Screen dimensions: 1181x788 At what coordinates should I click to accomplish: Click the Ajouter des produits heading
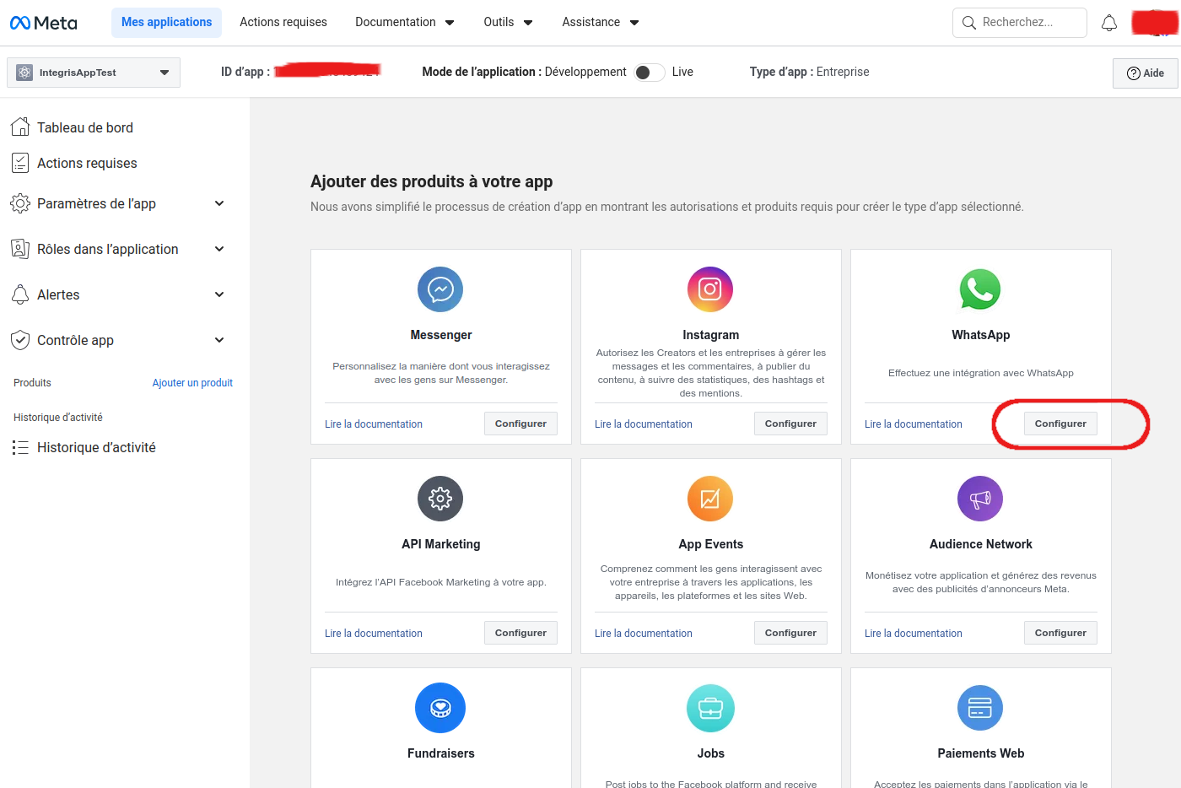point(431,181)
